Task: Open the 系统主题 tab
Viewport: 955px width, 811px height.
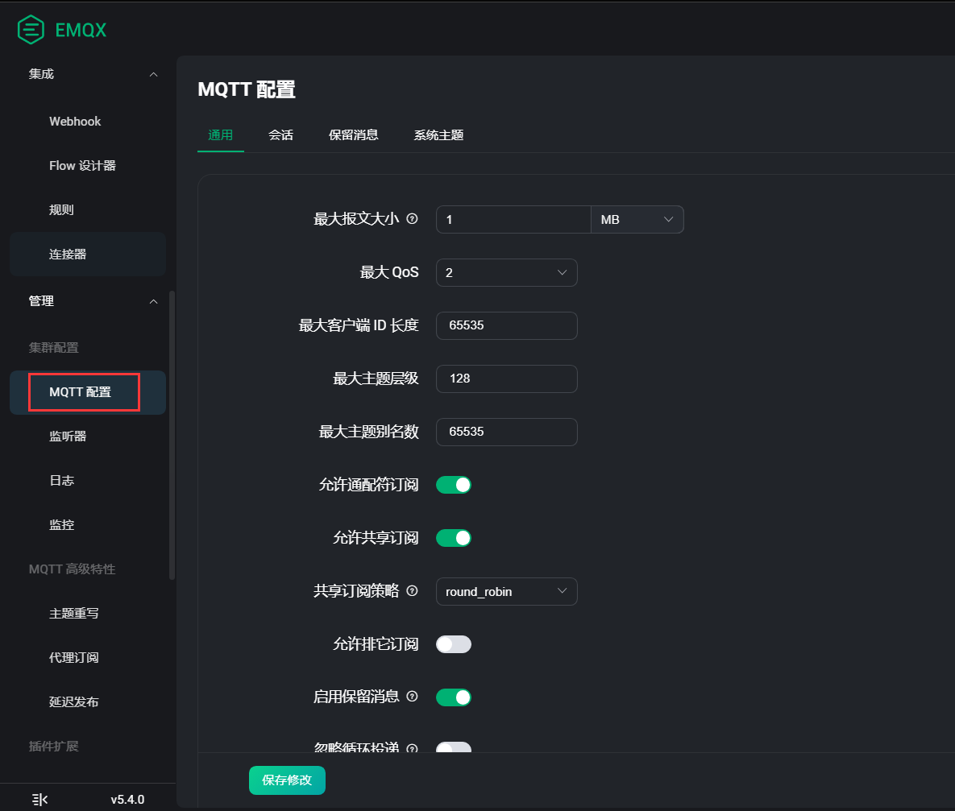Action: (x=439, y=135)
